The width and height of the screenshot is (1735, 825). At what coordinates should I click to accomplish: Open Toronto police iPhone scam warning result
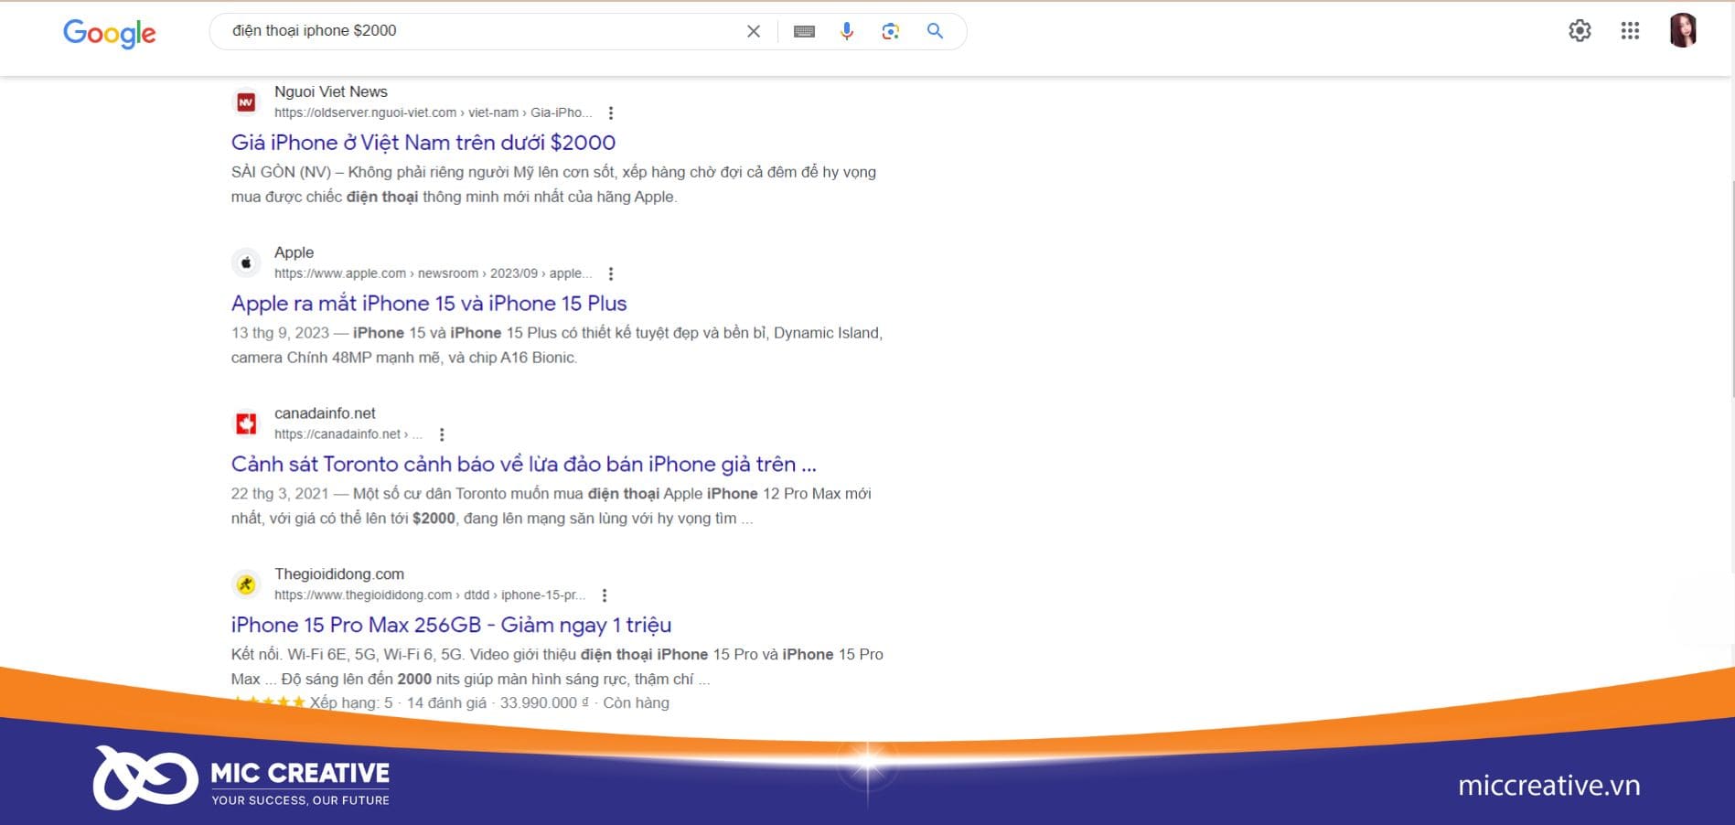[524, 465]
